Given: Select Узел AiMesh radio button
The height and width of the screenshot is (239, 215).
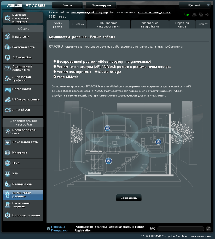Looking at the screenshot, I should (55, 77).
